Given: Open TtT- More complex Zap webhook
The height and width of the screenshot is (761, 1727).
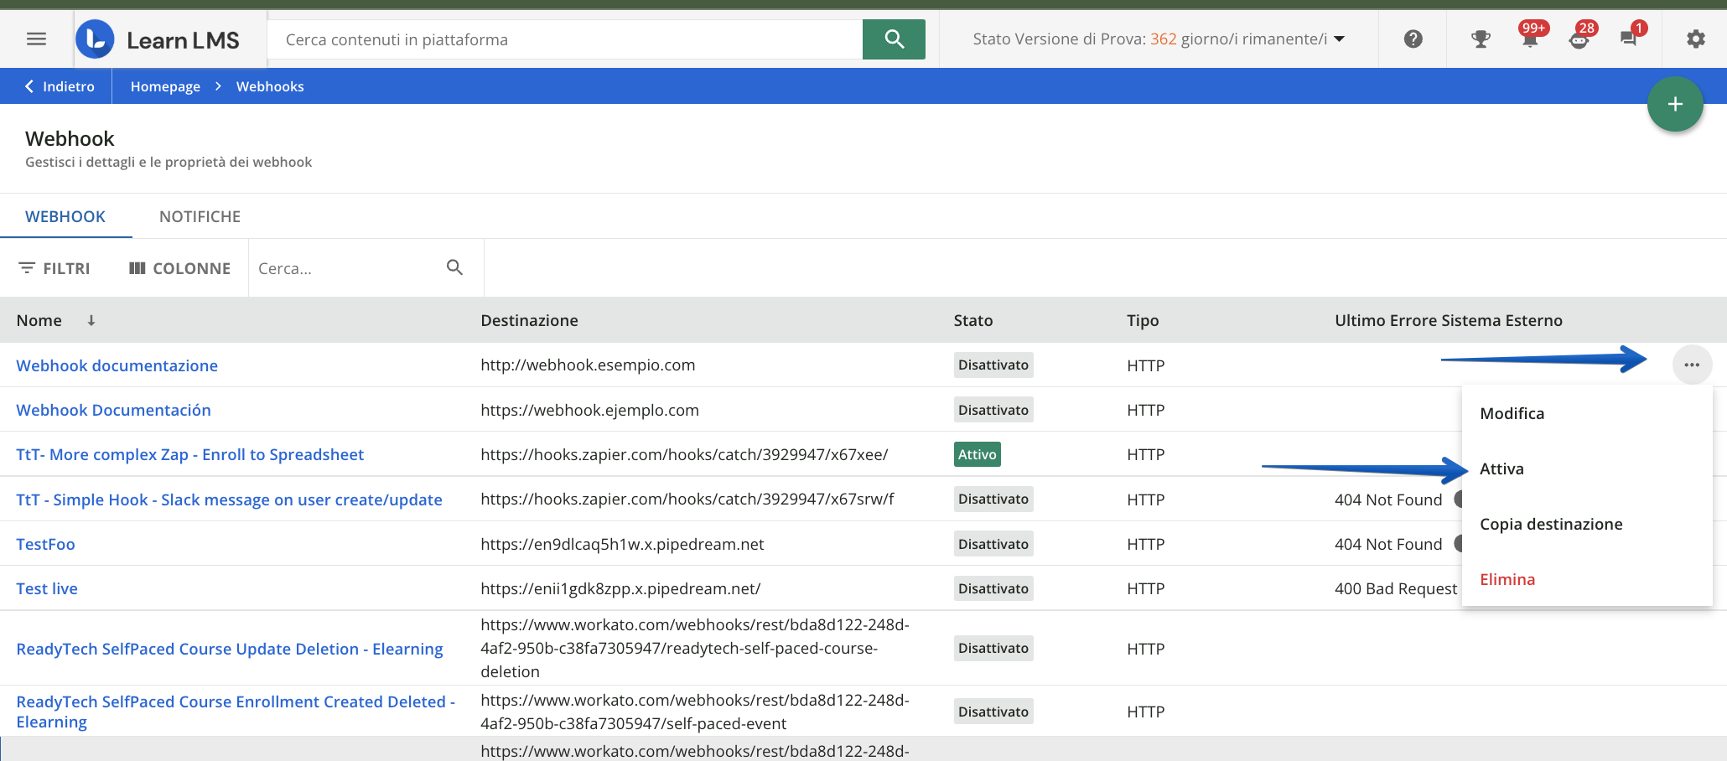Looking at the screenshot, I should (x=190, y=454).
